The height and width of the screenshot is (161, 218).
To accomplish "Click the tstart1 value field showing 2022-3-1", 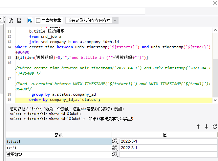I will 168,141.
